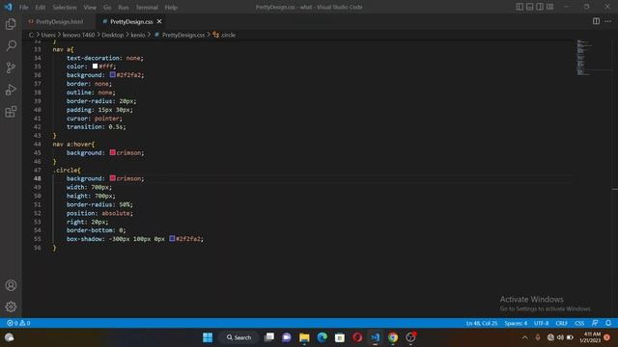
Task: Click the 'border-radius: 50%;' code line
Action: [x=99, y=204]
